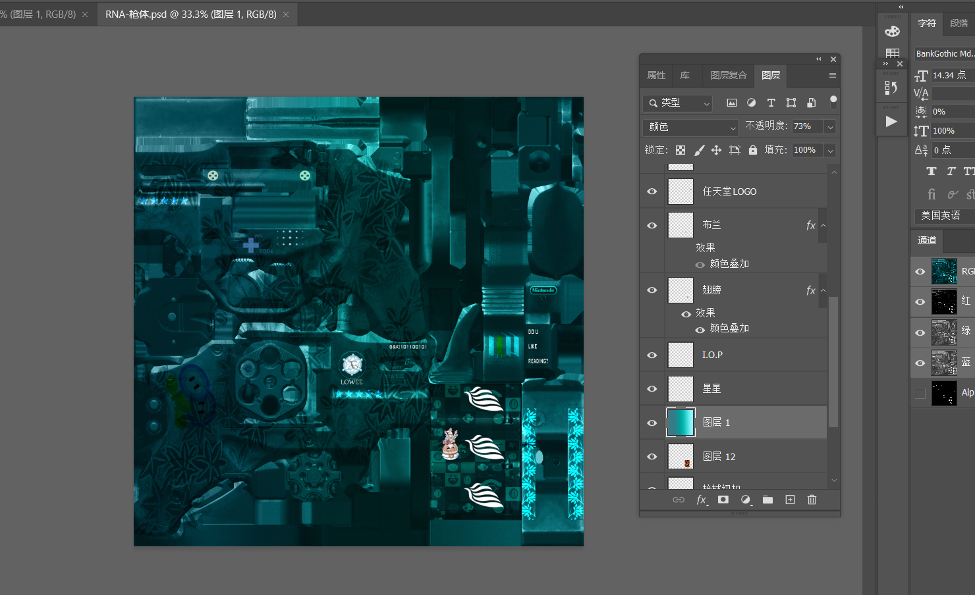Viewport: 975px width, 595px height.
Task: Click the link layers icon
Action: pyautogui.click(x=679, y=500)
